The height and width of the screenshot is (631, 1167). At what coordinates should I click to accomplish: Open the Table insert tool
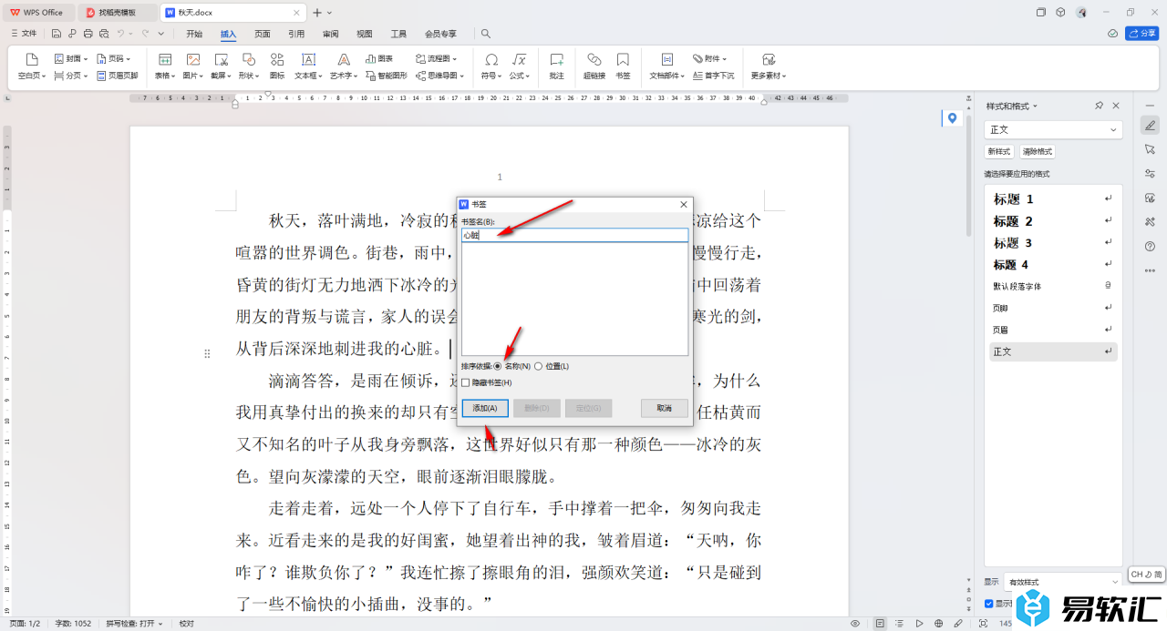pyautogui.click(x=164, y=66)
